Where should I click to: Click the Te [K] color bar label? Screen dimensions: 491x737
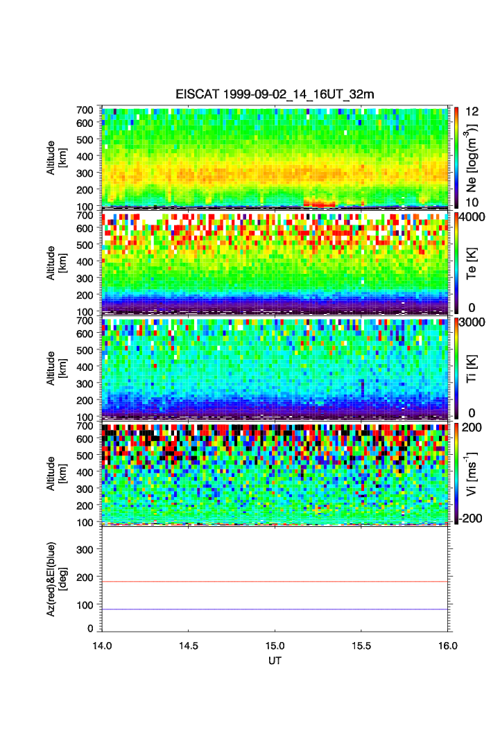(x=473, y=263)
